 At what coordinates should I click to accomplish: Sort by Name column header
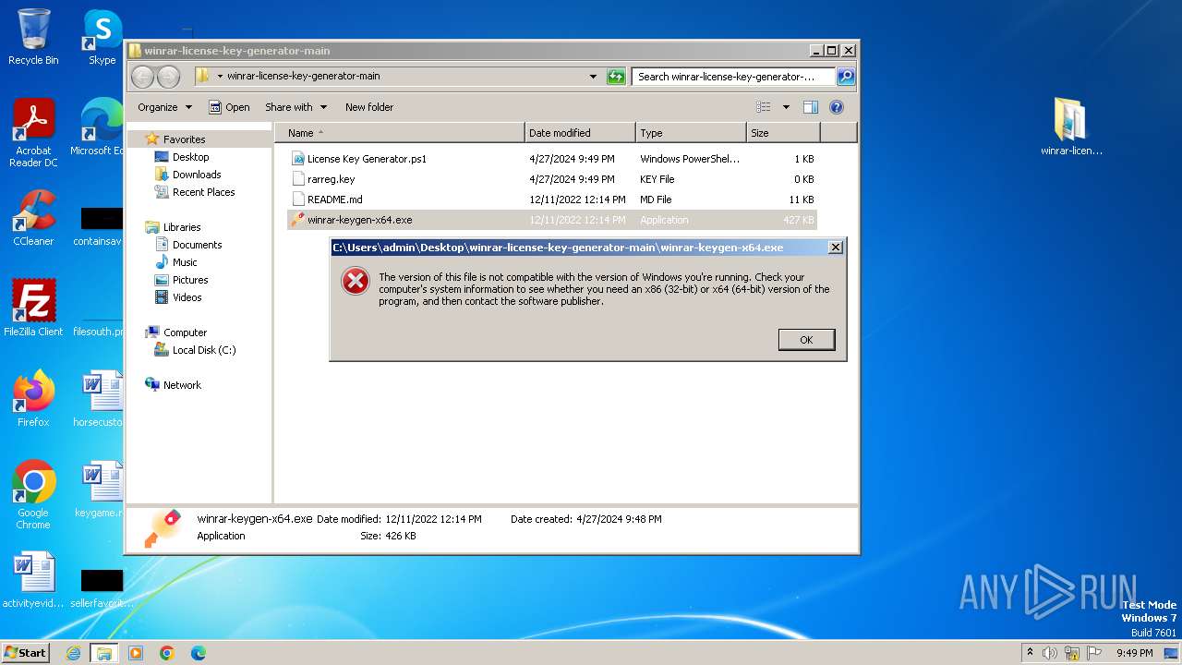(x=399, y=133)
